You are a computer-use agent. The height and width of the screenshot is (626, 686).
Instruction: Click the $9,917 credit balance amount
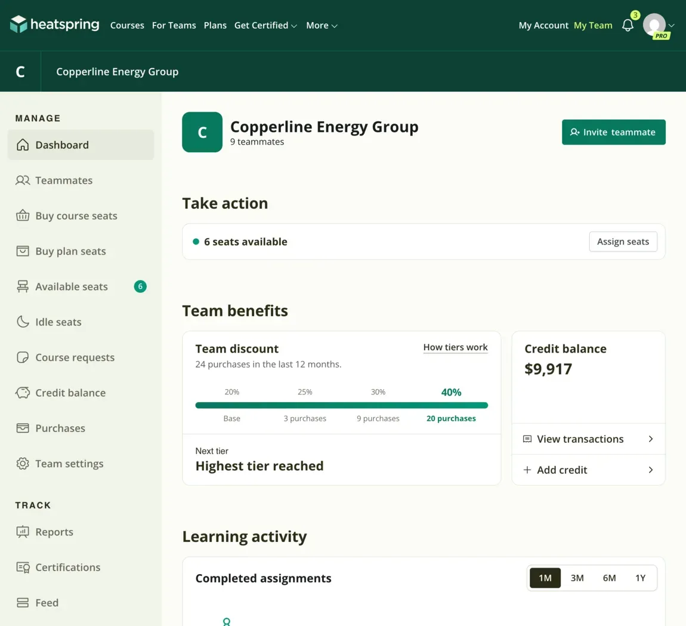point(548,369)
